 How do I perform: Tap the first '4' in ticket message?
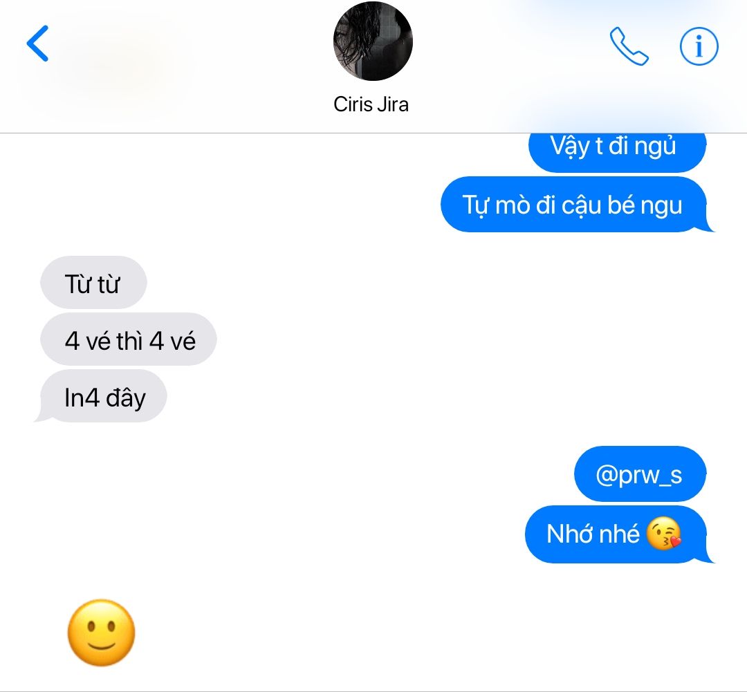[x=72, y=341]
